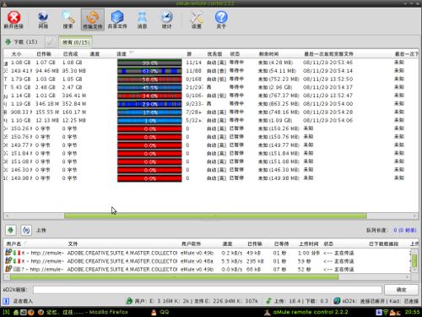Sort uploads by the 用户软件 client software column
Viewport: 422px width, 317px height.
tap(191, 243)
